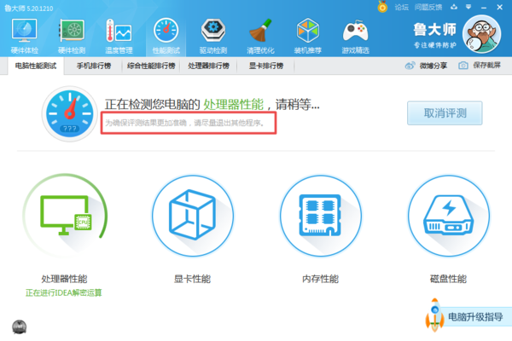Switch to 手机排行榜 tab
Image resolution: width=512 pixels, height=341 pixels.
tap(94, 66)
